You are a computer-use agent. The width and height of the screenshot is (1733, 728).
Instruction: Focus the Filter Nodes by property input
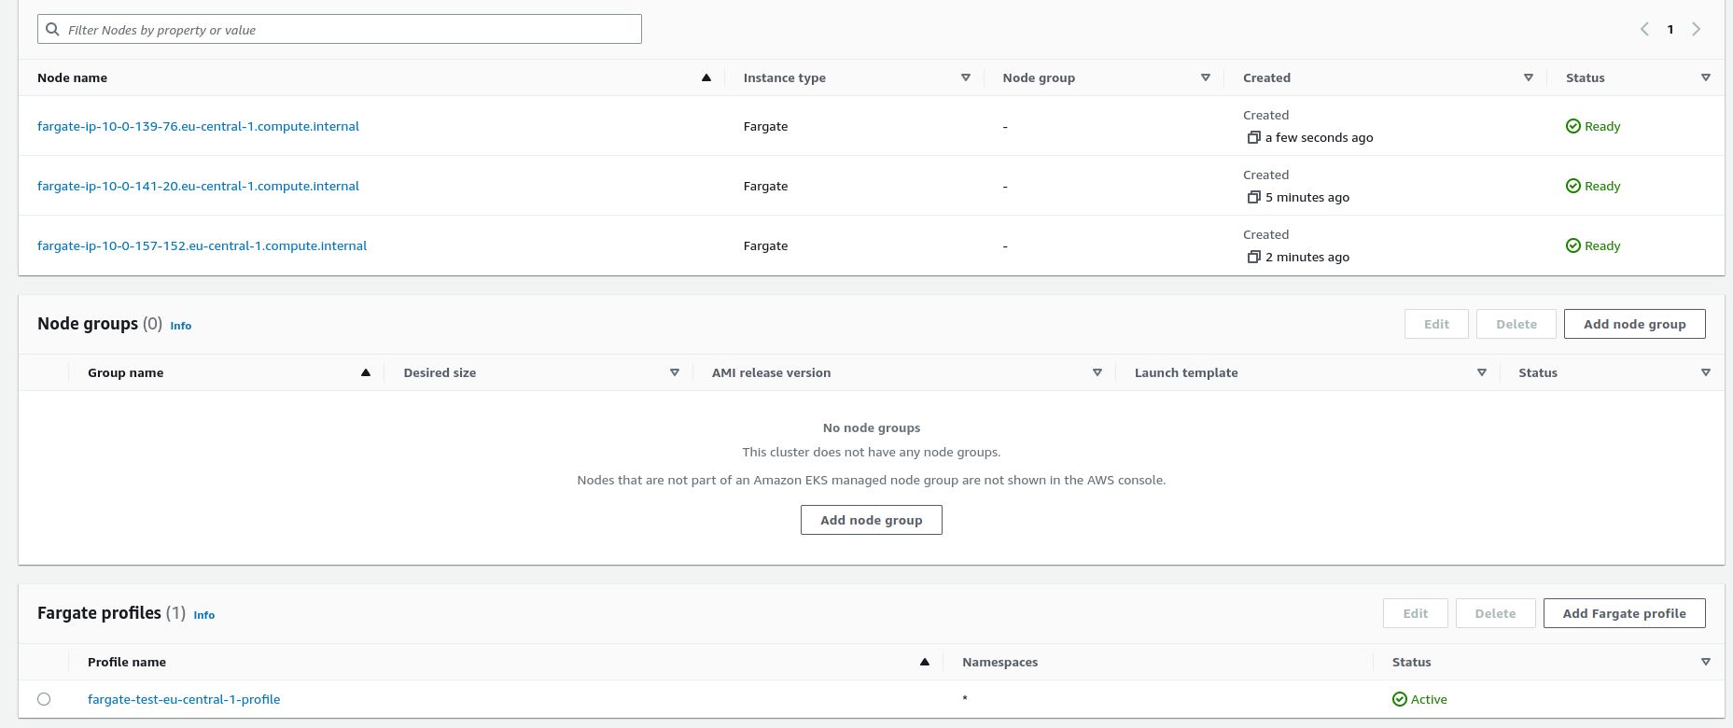pyautogui.click(x=340, y=29)
